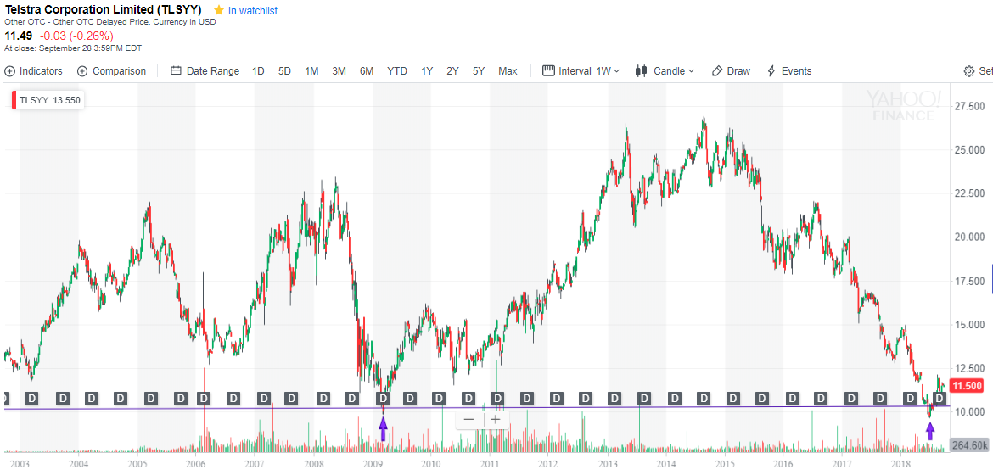Open the Events options
The image size is (993, 475).
point(789,71)
